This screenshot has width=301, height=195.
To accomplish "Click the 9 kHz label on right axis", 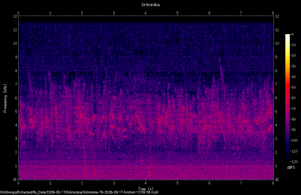I will (276, 57).
